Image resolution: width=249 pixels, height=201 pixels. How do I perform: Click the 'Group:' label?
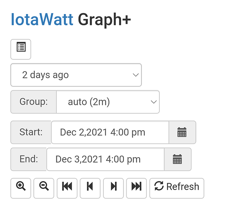(33, 102)
